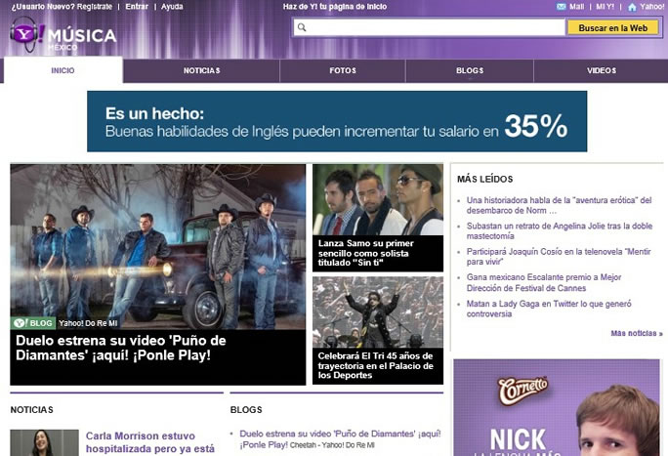
Task: Click the Entrar sign-in link
Action: click(137, 7)
